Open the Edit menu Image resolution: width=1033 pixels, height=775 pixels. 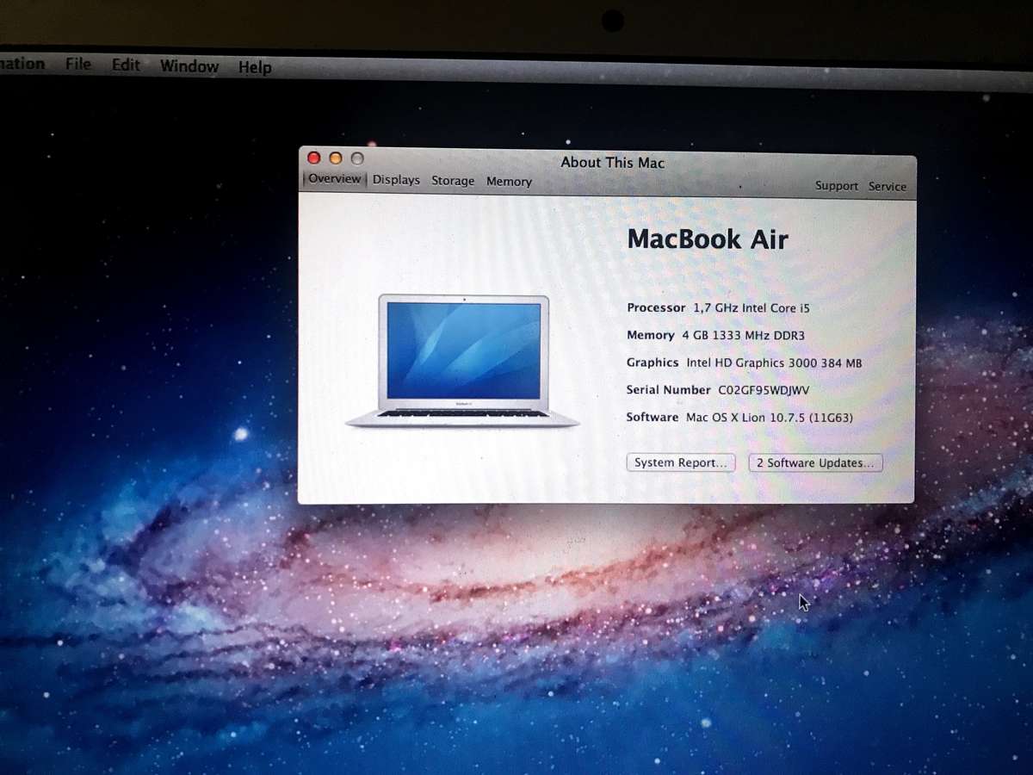tap(126, 65)
